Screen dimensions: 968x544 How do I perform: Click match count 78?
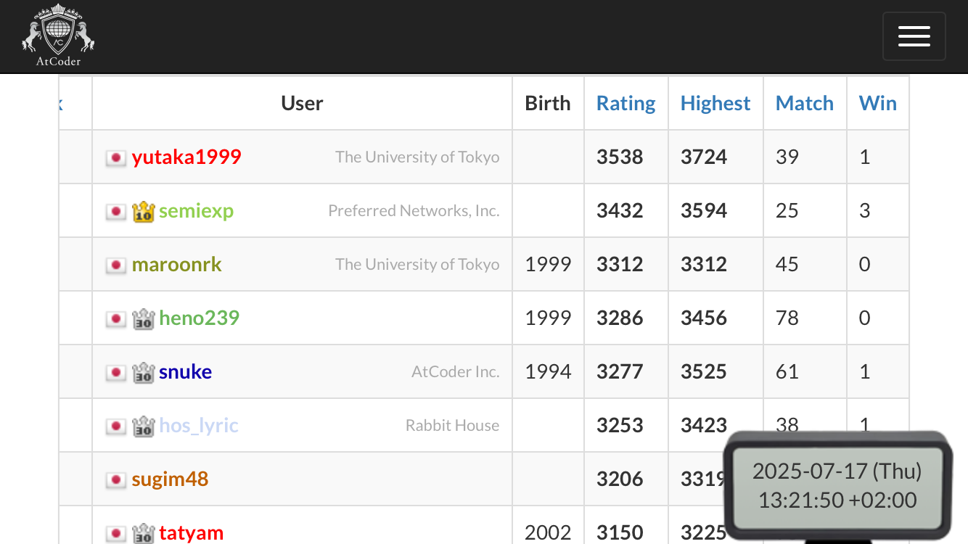[787, 318]
